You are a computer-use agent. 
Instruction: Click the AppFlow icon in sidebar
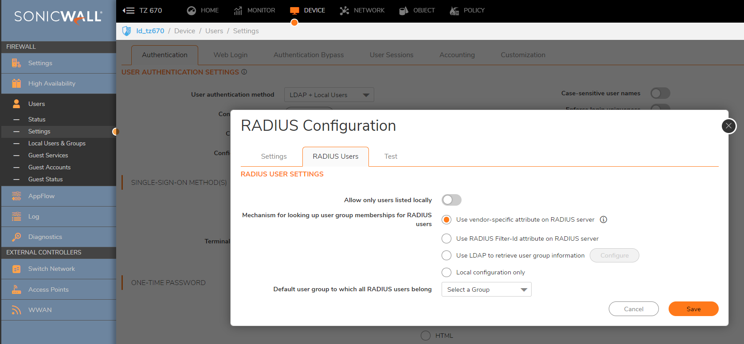point(16,196)
